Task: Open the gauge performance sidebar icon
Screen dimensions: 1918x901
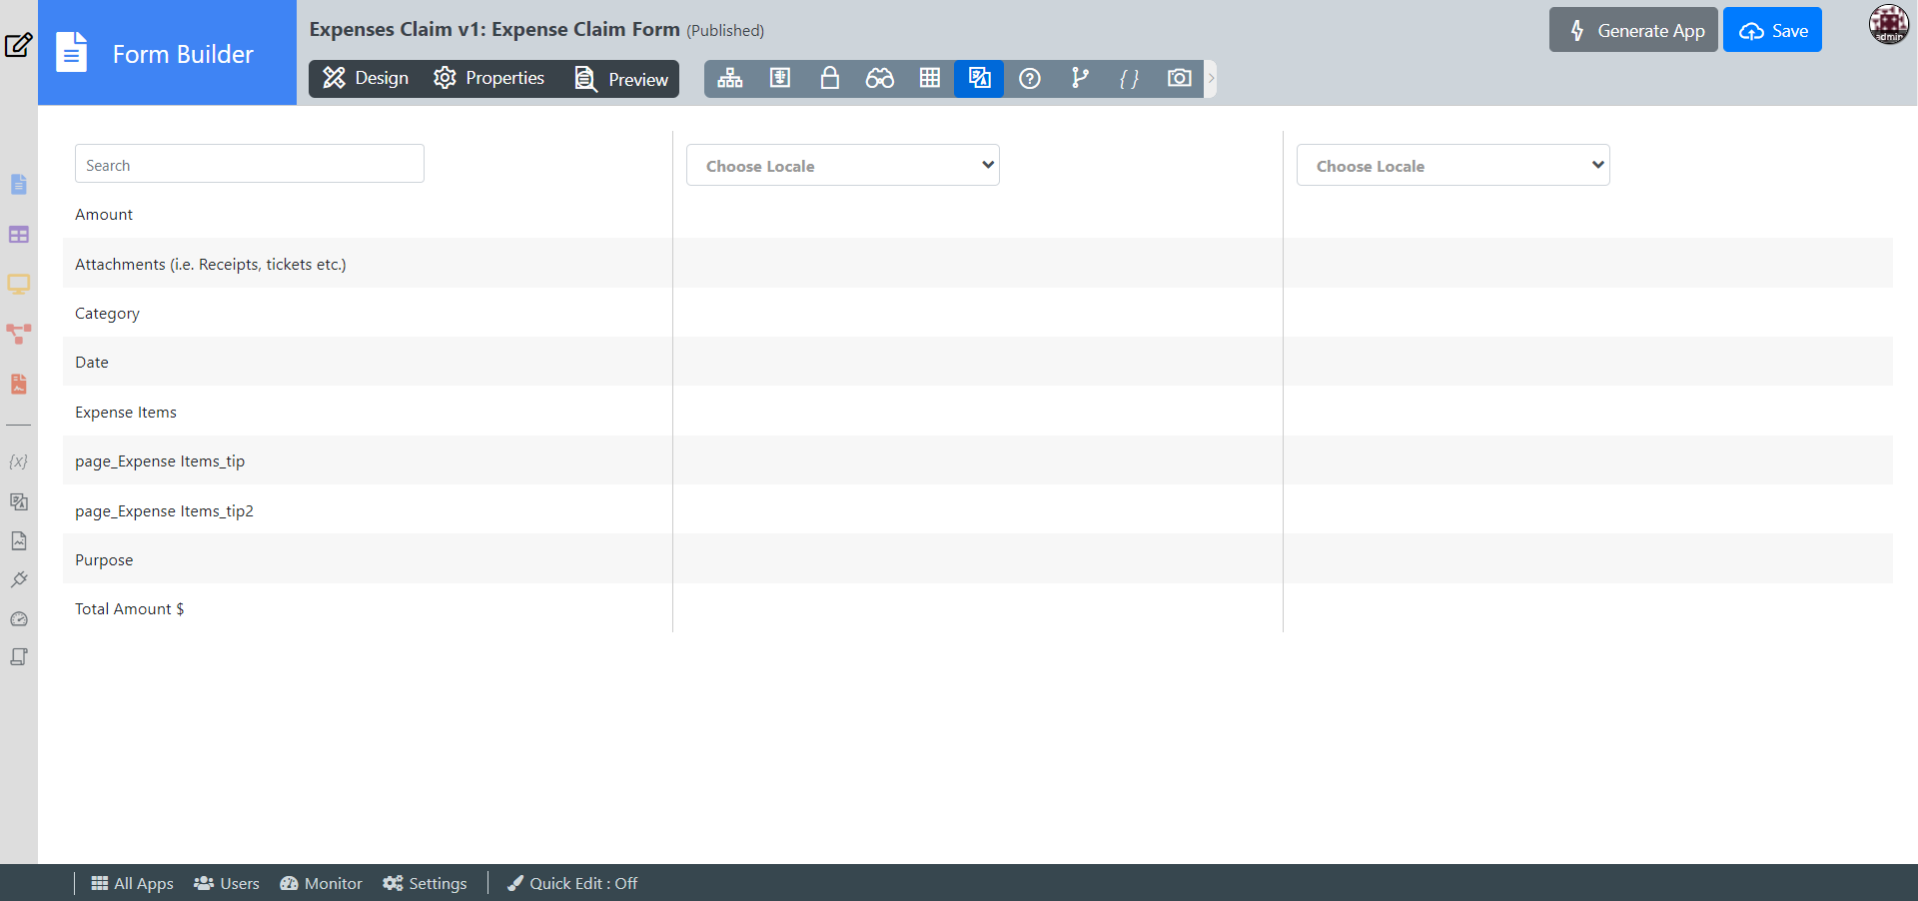Action: pyautogui.click(x=19, y=619)
